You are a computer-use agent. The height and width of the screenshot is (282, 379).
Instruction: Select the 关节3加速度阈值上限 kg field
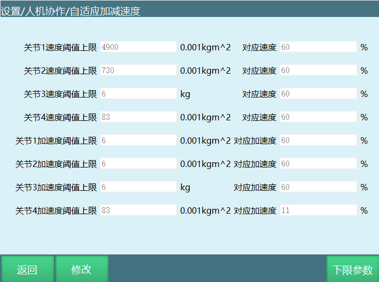138,187
